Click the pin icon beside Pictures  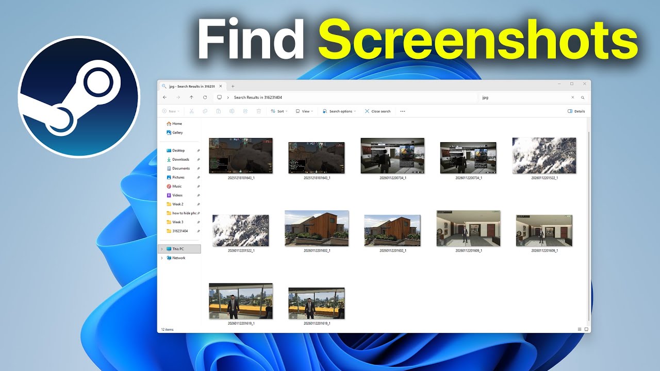(x=199, y=177)
